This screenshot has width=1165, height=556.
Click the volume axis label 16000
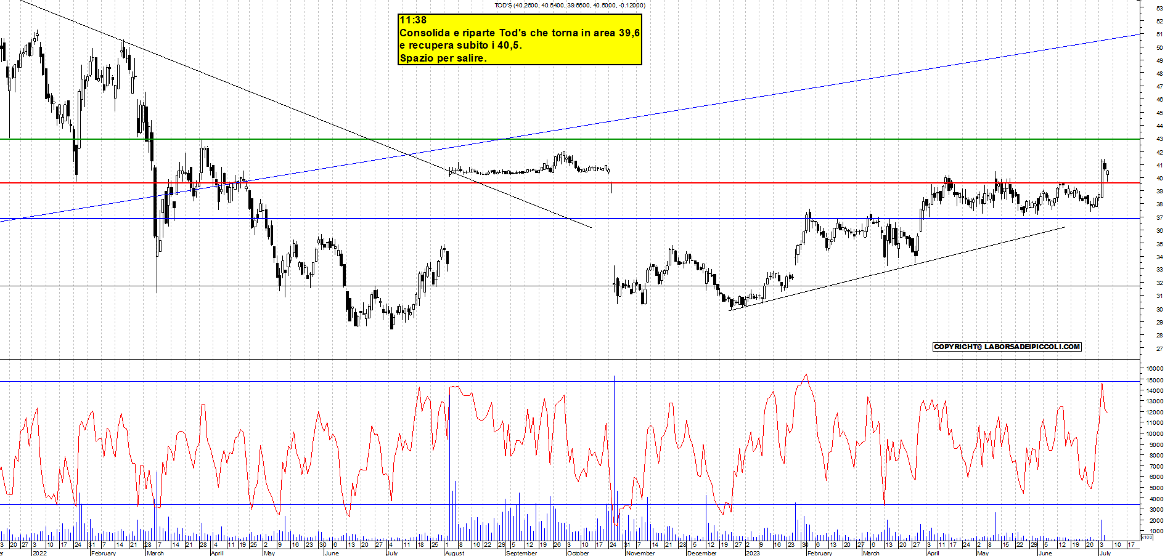click(1155, 369)
